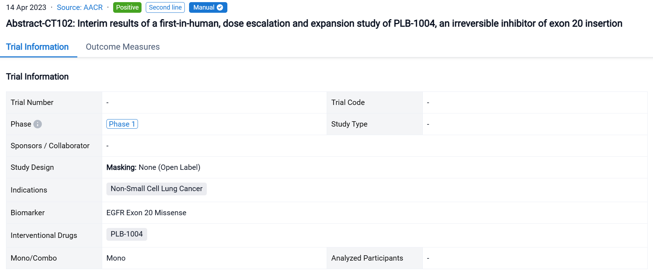Click the Study Type label

(x=349, y=124)
